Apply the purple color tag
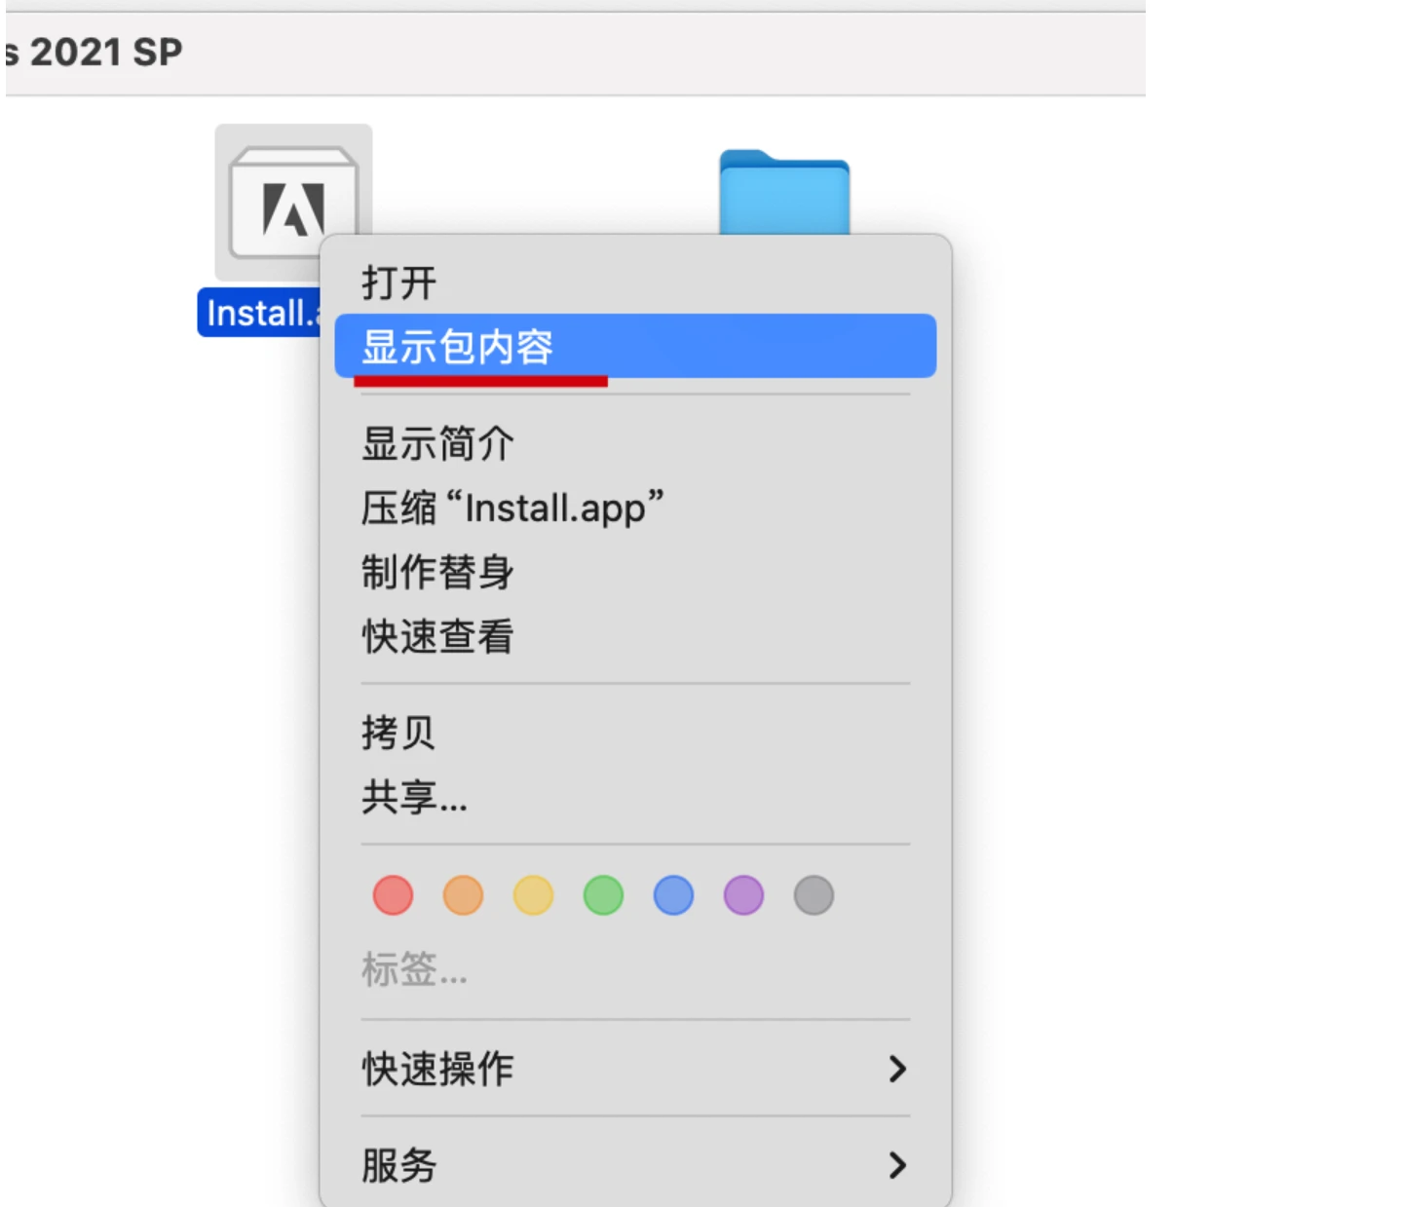The width and height of the screenshot is (1401, 1207). click(x=744, y=895)
